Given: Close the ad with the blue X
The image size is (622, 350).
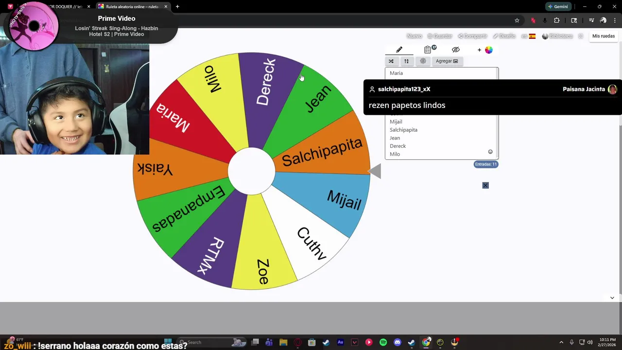Looking at the screenshot, I should tap(485, 185).
